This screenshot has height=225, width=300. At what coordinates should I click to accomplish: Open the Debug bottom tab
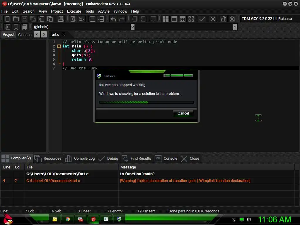point(108,158)
